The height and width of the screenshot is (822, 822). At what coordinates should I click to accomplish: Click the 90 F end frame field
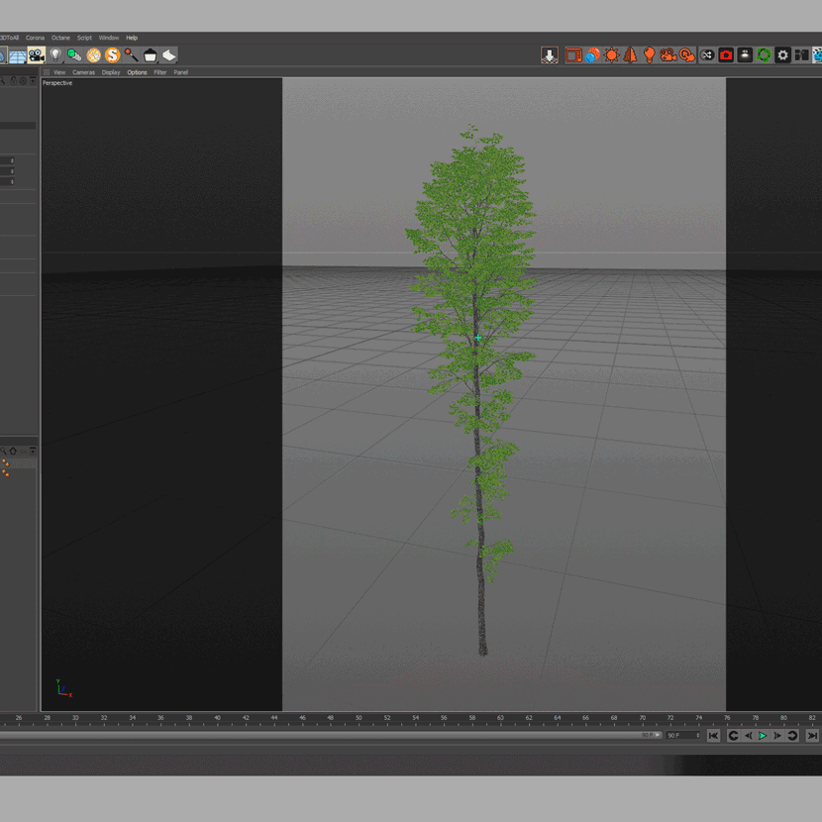pos(681,736)
